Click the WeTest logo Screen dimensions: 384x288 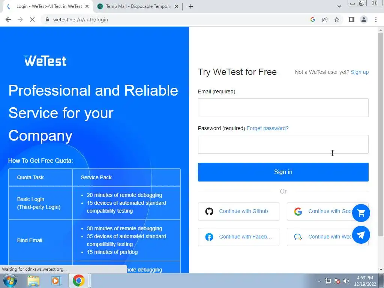point(45,61)
